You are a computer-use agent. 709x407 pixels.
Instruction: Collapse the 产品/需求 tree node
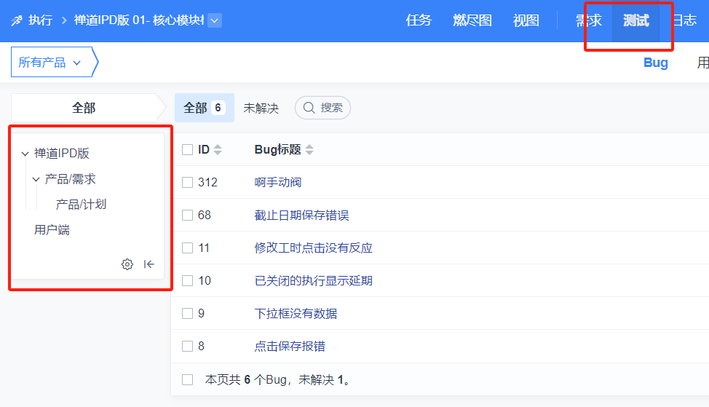[x=36, y=180]
